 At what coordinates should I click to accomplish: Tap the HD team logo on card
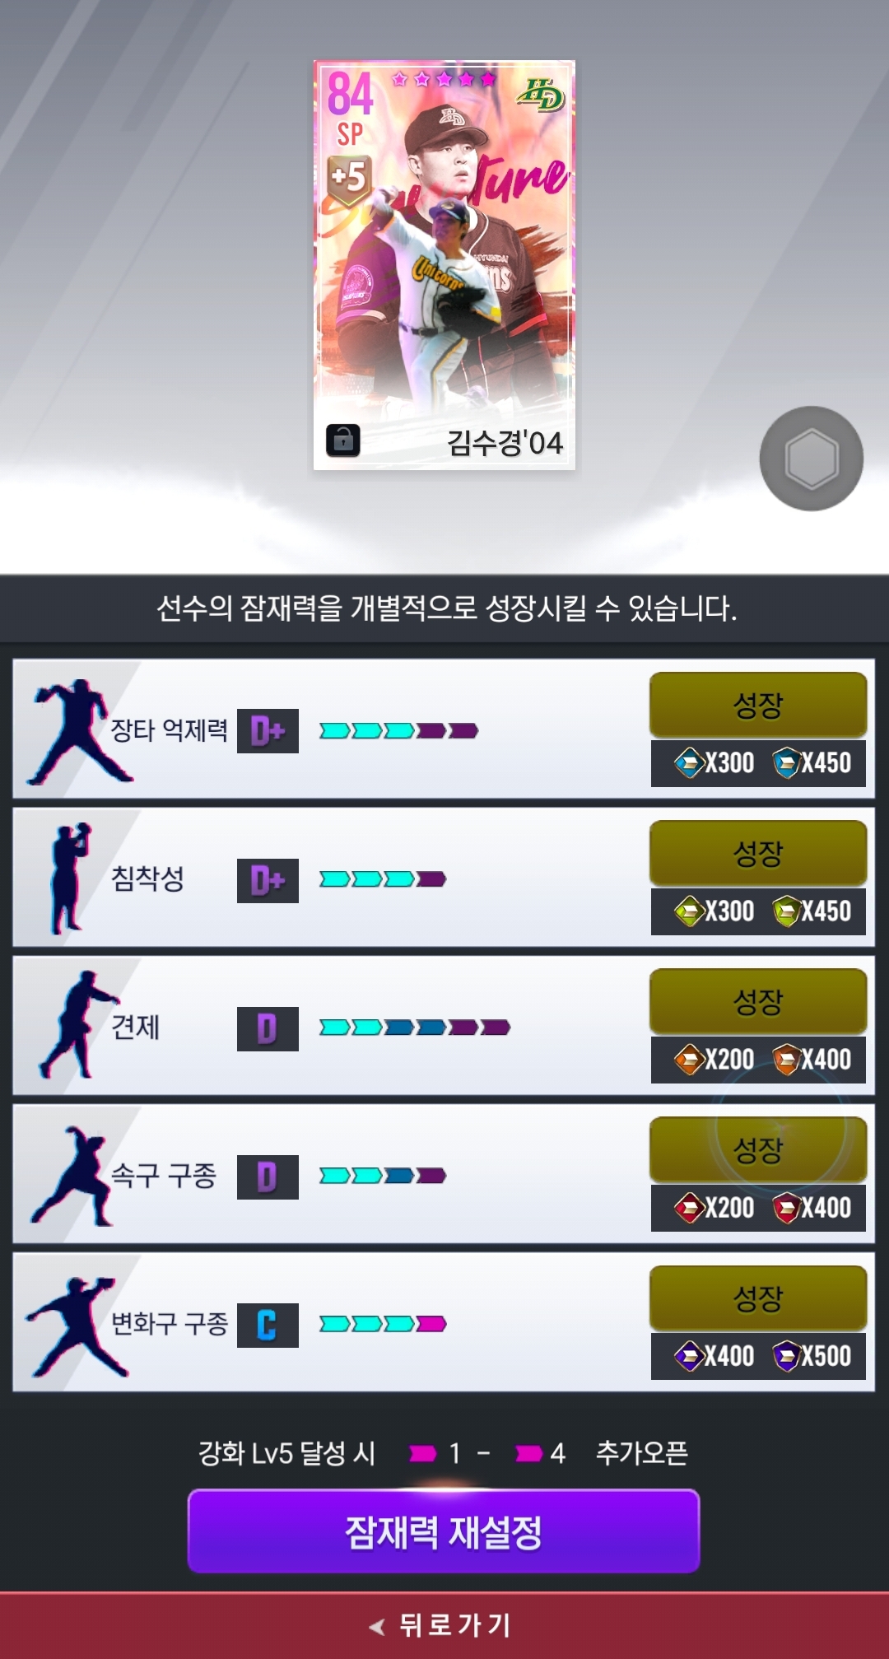pos(541,95)
